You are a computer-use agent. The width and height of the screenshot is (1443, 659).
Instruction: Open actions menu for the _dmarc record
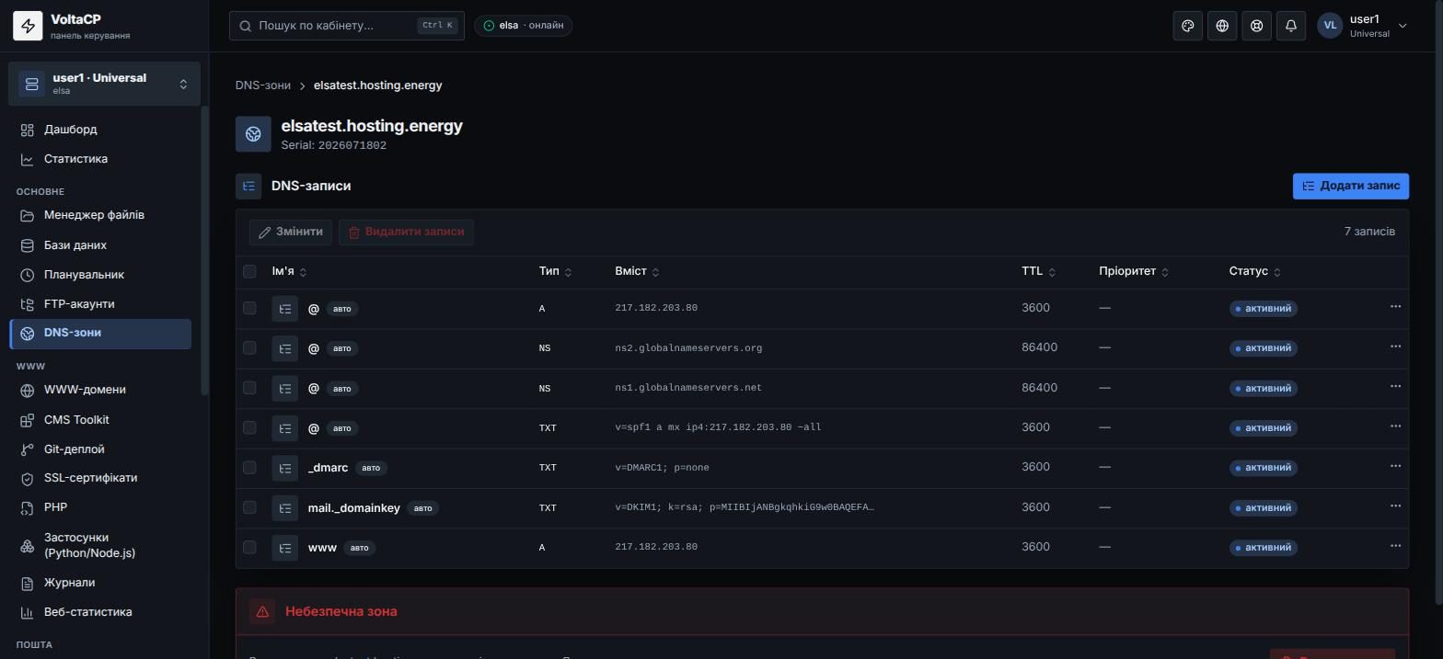(x=1395, y=466)
